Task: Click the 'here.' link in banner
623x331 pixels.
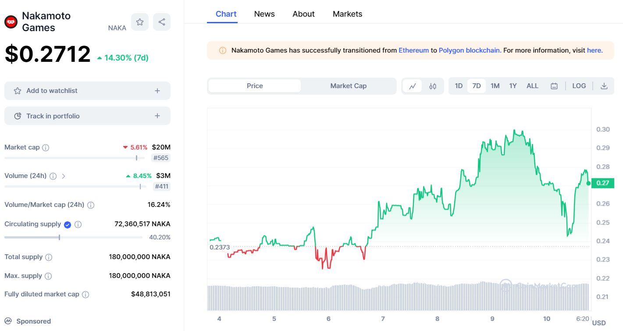Action: coord(595,50)
